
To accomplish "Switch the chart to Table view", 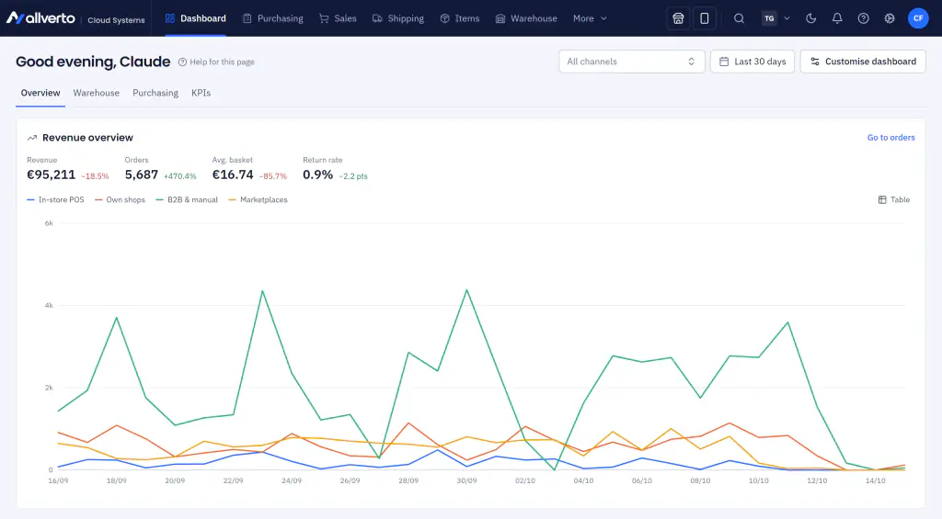I will 894,200.
